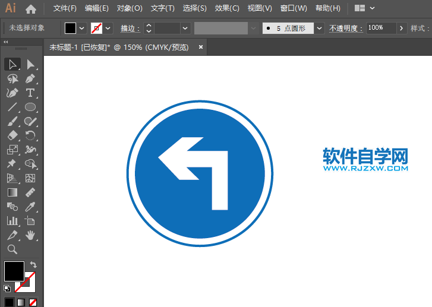Select the Mesh tool
This screenshot has height=307, width=432.
point(30,178)
